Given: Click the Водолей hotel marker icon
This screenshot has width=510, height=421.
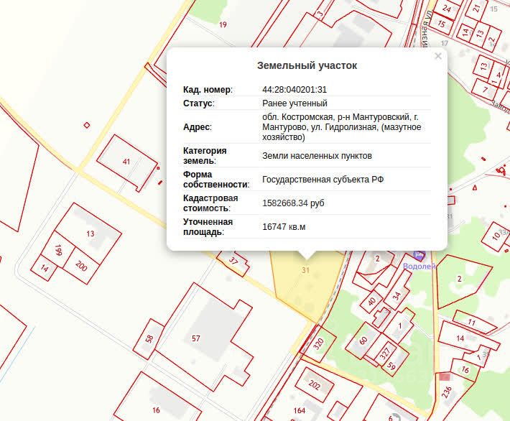Looking at the screenshot, I should [419, 255].
